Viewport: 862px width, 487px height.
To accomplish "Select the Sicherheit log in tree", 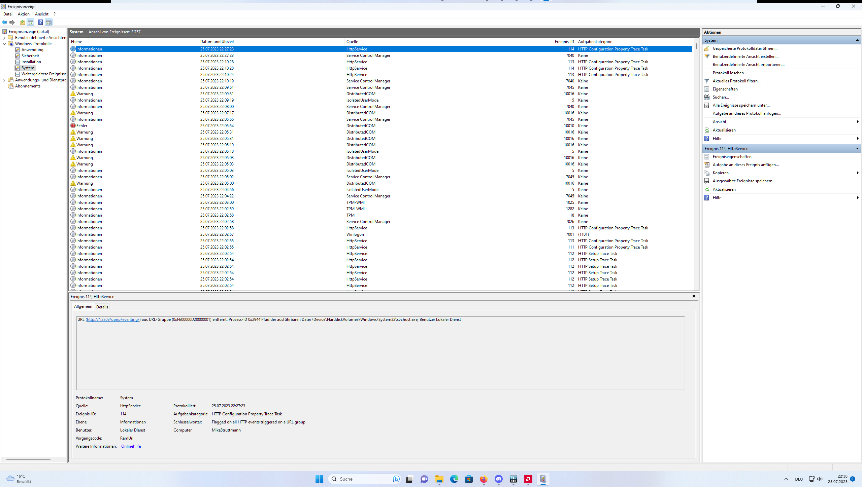I will pyautogui.click(x=30, y=56).
